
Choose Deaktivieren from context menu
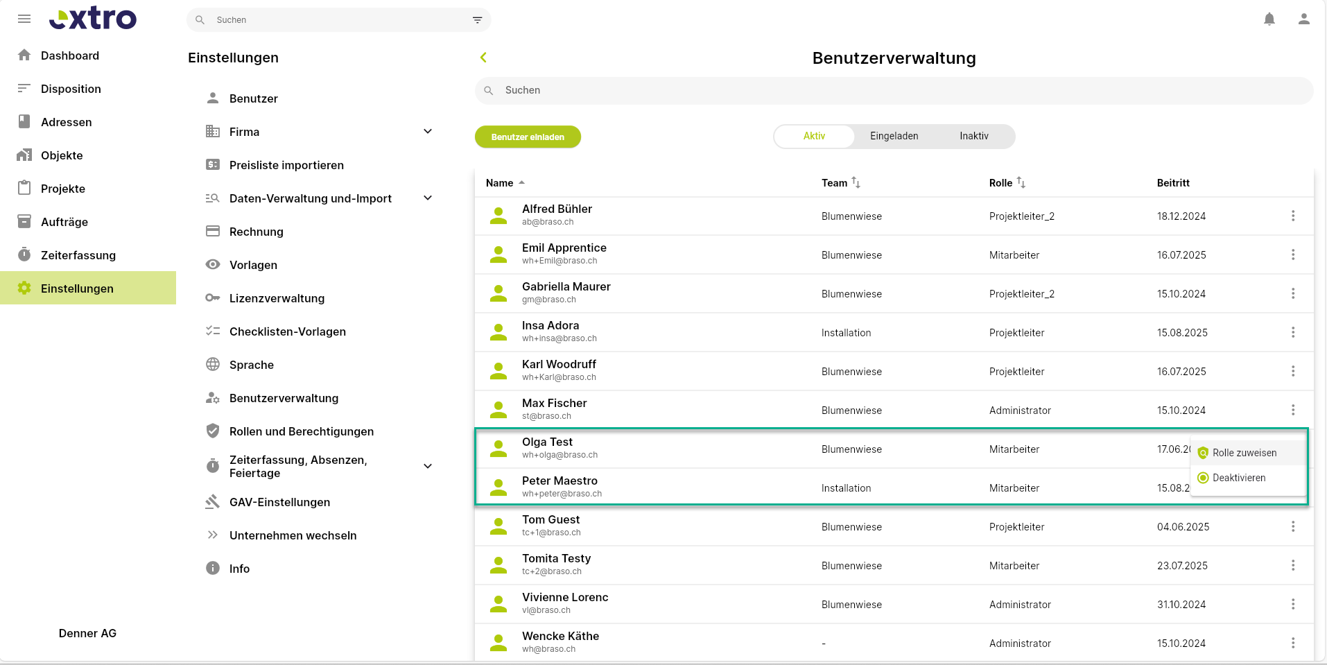(1248, 478)
